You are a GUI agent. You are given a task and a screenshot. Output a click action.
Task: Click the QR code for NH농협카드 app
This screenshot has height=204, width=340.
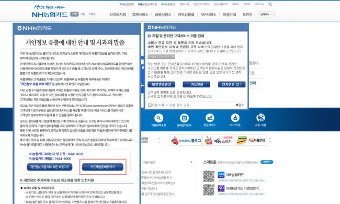209,176
